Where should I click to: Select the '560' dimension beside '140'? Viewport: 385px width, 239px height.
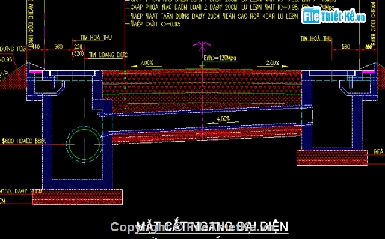[x=58, y=47]
